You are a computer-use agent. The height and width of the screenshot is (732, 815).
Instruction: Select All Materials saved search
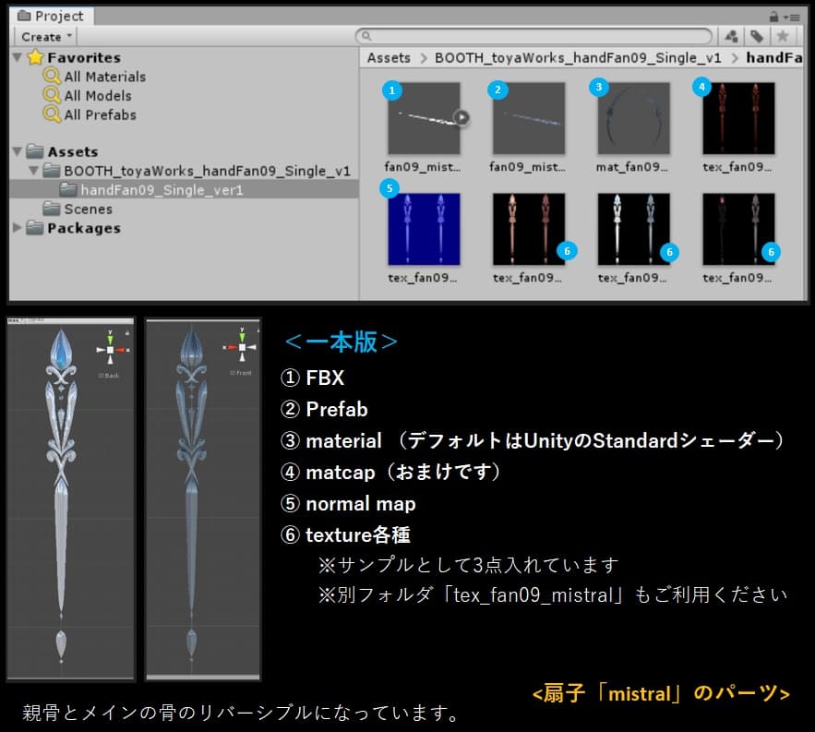104,77
